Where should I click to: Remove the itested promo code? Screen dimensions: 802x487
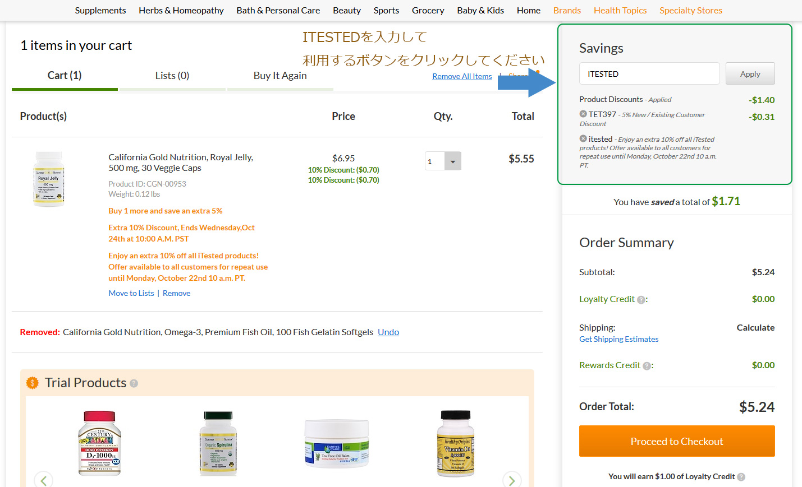coord(583,138)
